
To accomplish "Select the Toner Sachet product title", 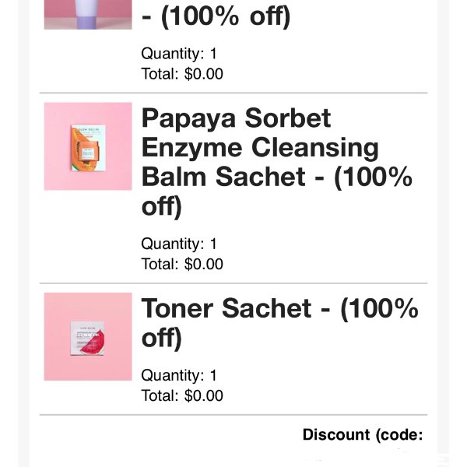I will [280, 323].
